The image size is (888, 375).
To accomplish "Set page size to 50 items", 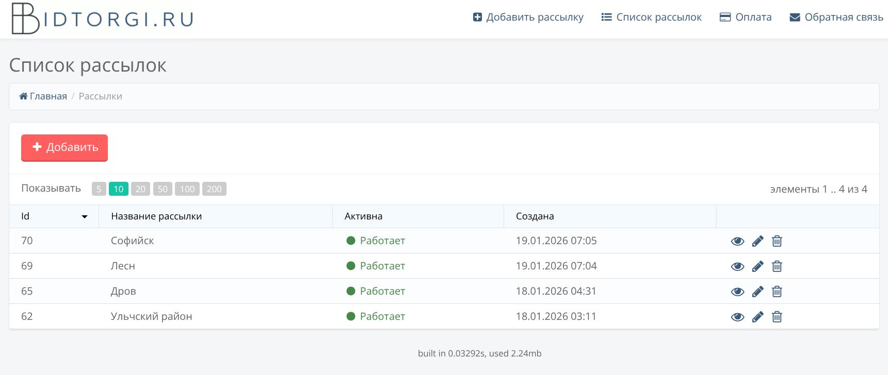I will coord(163,189).
